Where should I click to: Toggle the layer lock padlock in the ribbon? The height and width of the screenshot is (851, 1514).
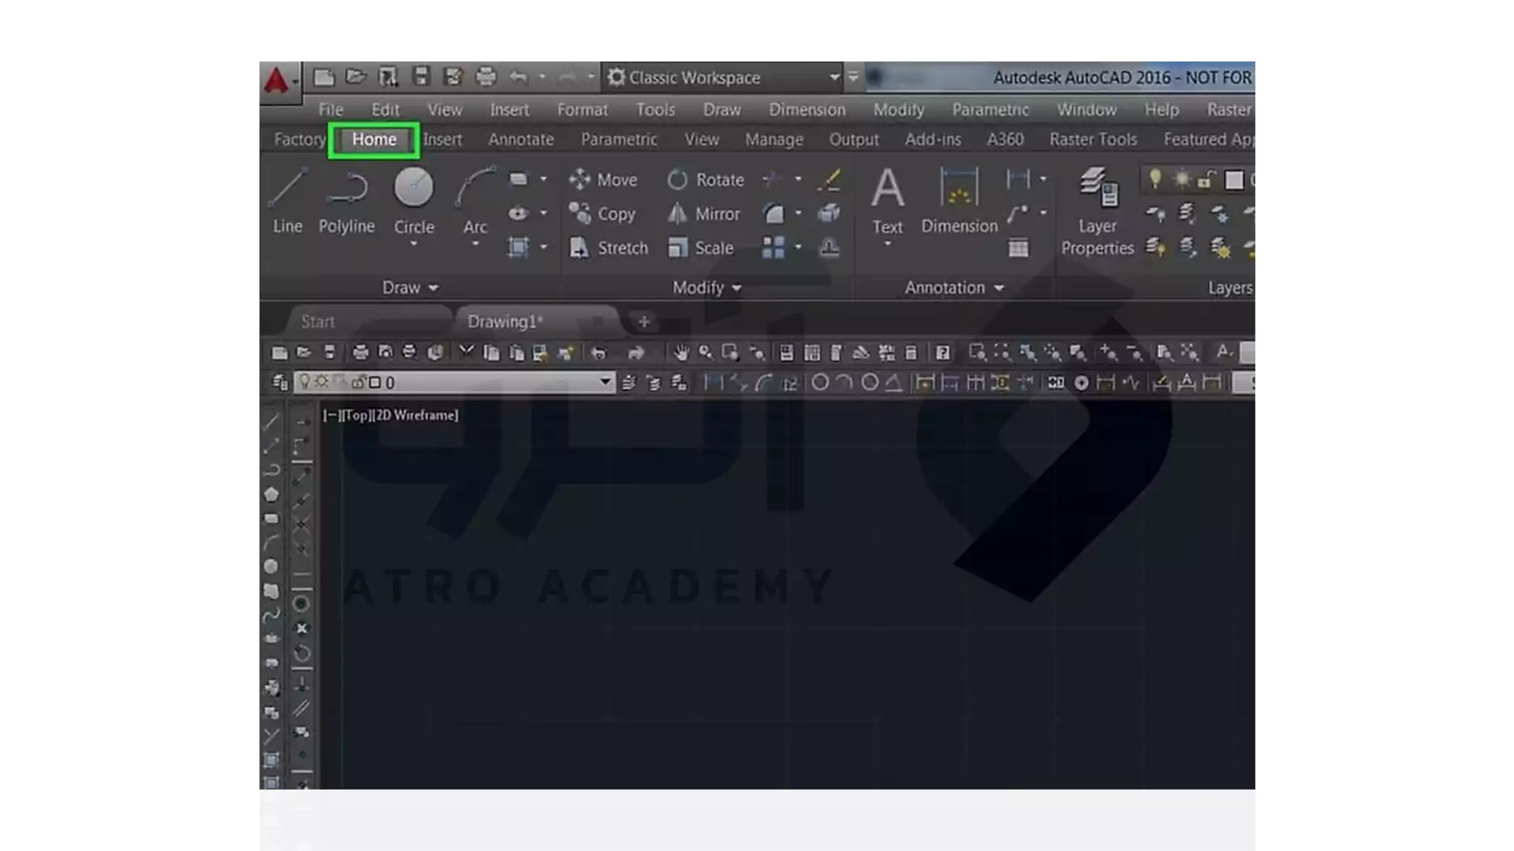pos(1206,180)
